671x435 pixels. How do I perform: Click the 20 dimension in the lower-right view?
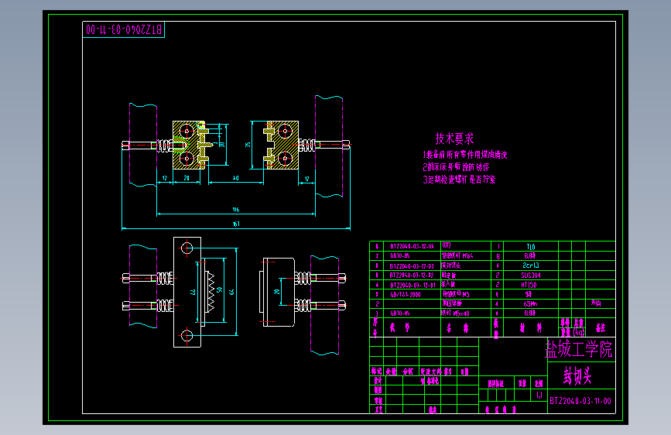click(x=277, y=292)
